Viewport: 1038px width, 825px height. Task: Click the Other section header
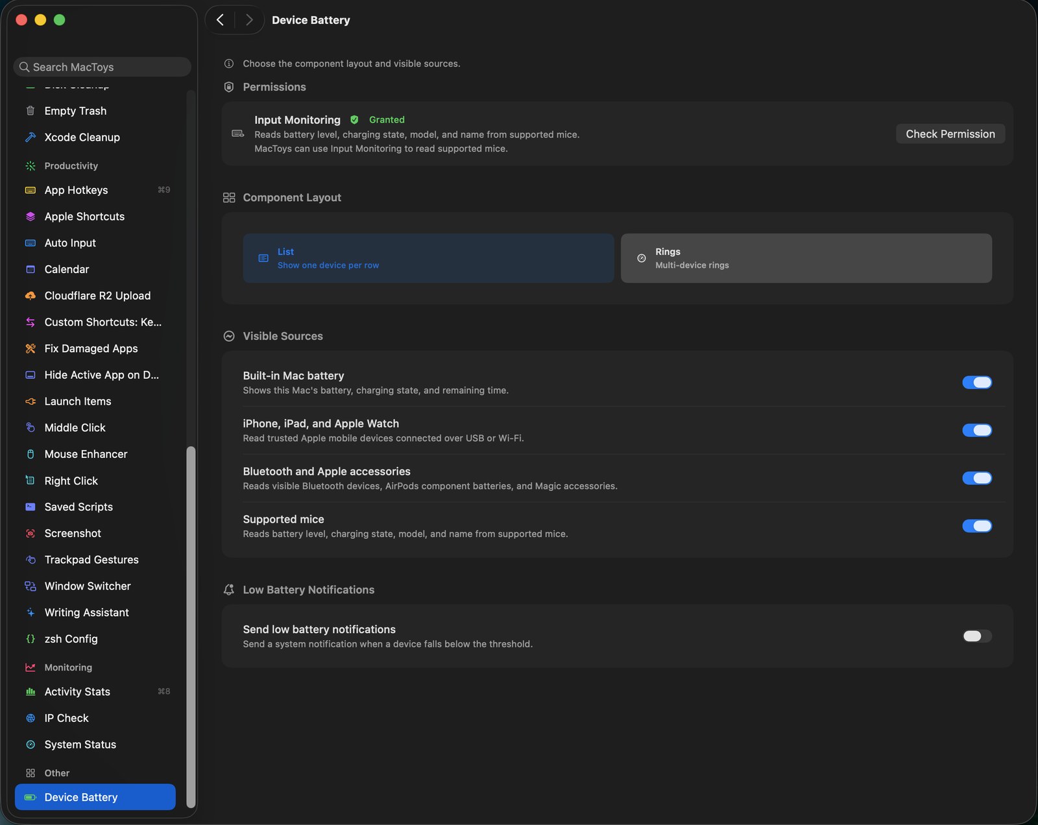pyautogui.click(x=57, y=773)
